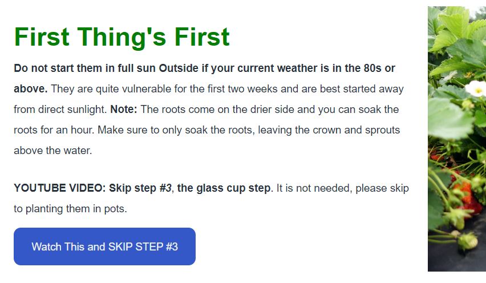Click the First Thing's First heading
486x283 pixels.
pos(122,37)
